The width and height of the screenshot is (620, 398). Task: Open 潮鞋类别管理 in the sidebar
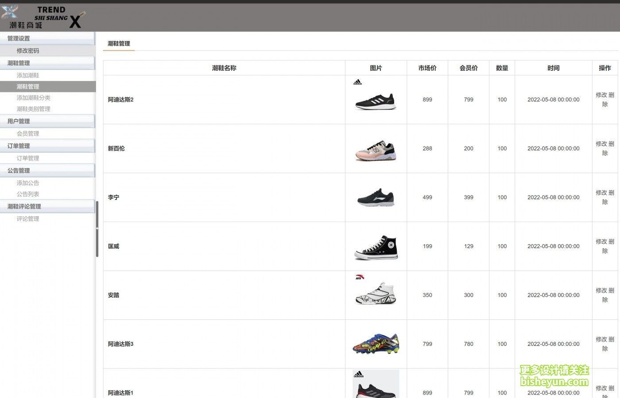34,109
